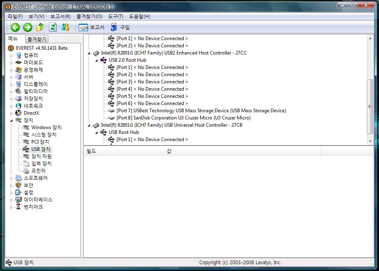379x271 pixels.
Task: Select PCI 장치 in the tree
Action: [x=40, y=142]
